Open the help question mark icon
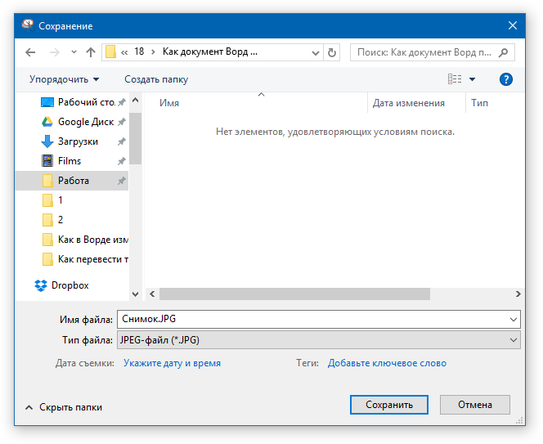This screenshot has height=444, width=543. 505,79
